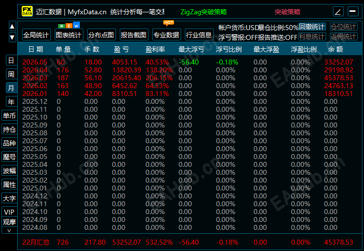Select 魔号 magic number tab

pos(9,157)
